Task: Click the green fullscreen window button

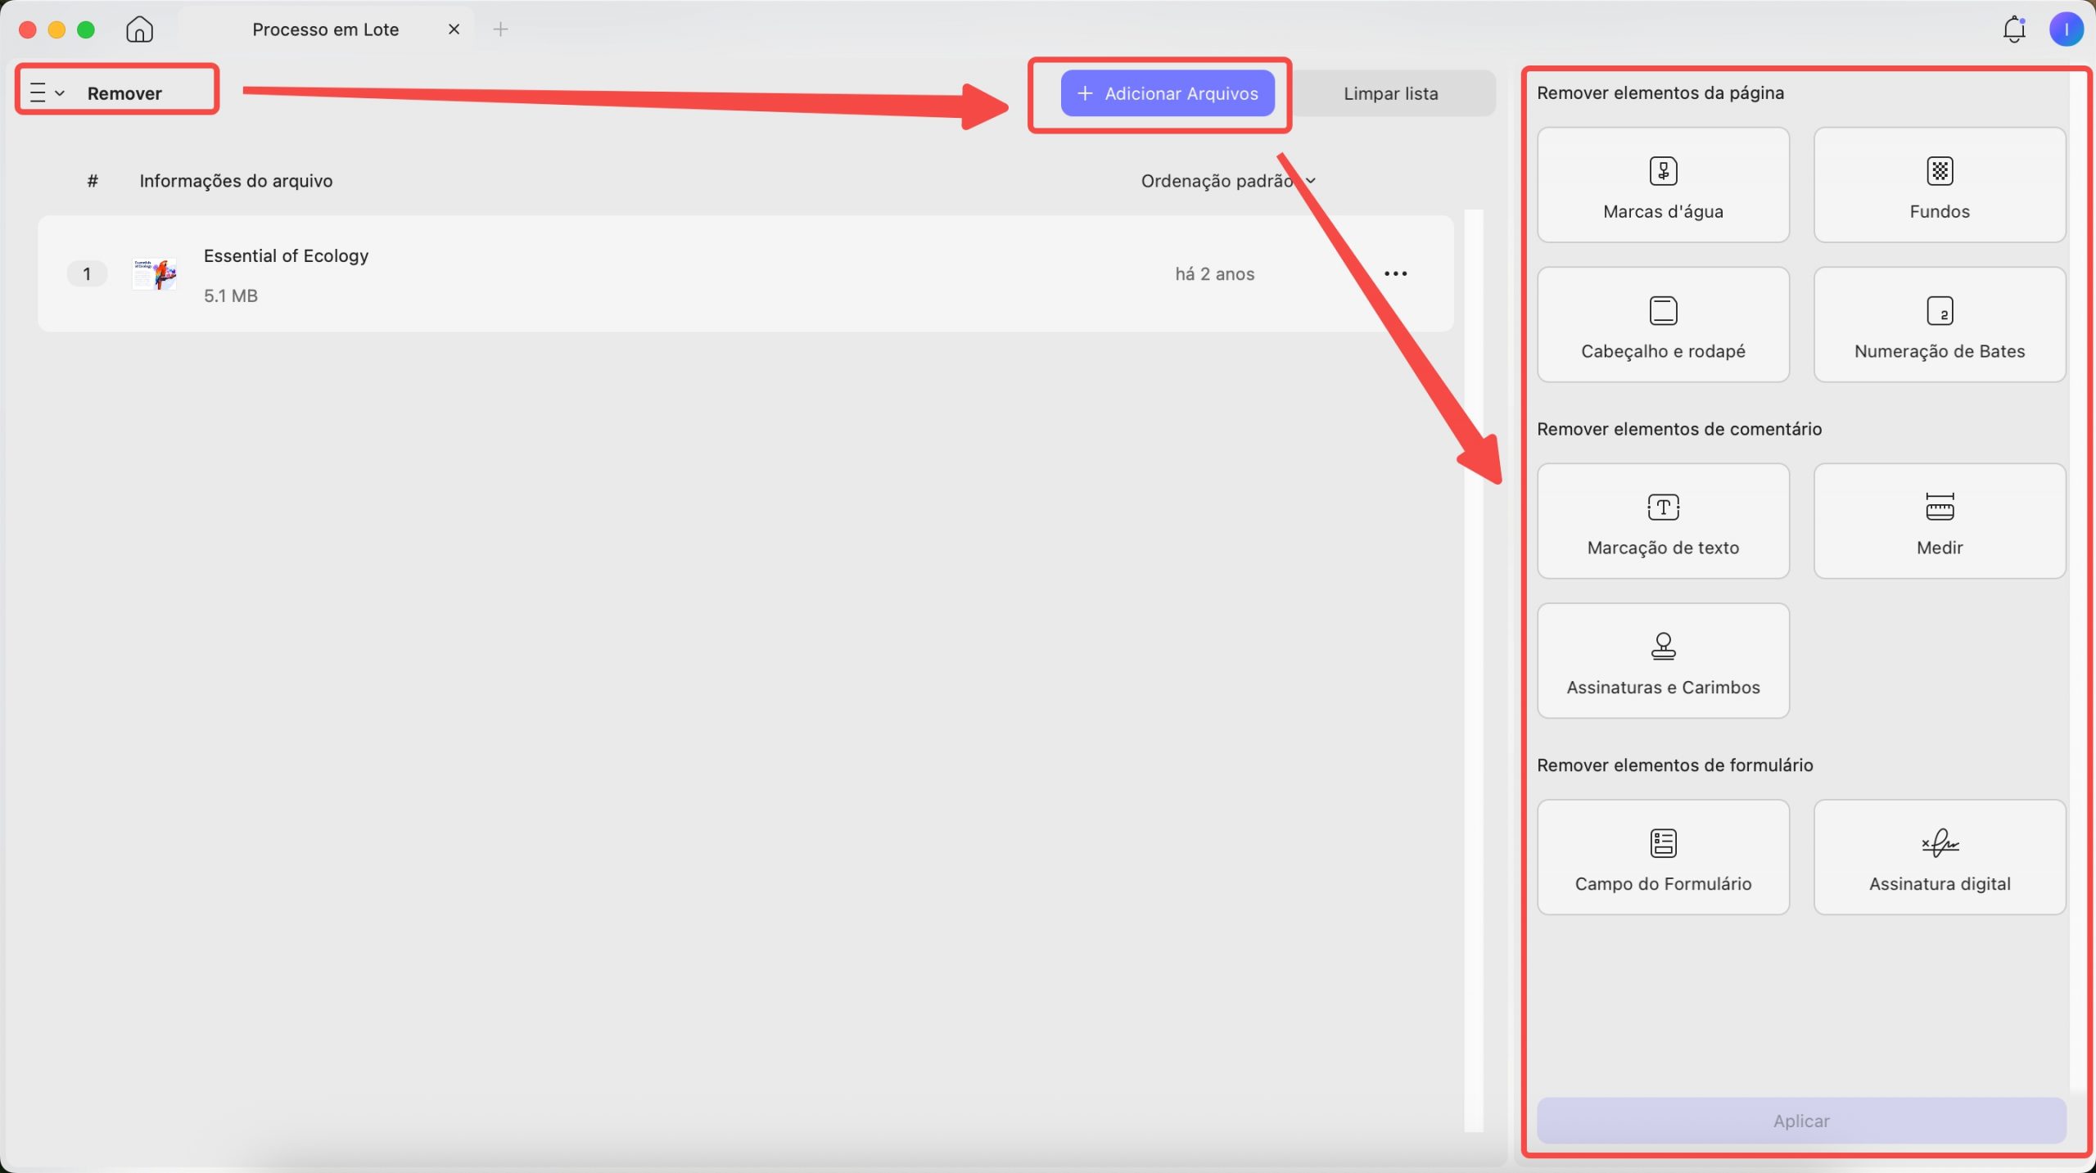Action: pos(86,30)
